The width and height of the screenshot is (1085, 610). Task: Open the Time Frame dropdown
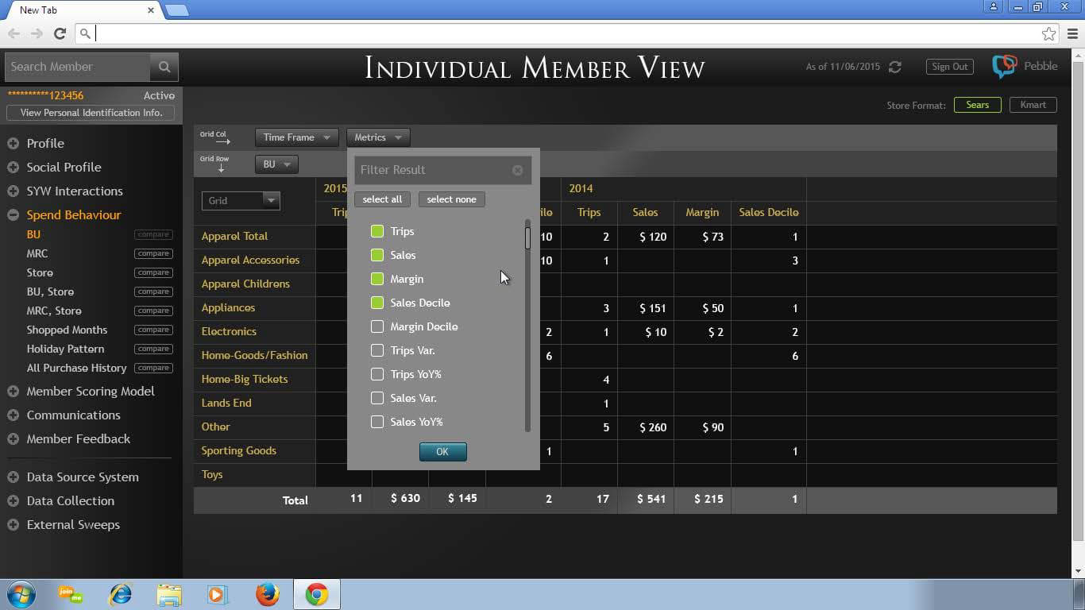click(296, 137)
